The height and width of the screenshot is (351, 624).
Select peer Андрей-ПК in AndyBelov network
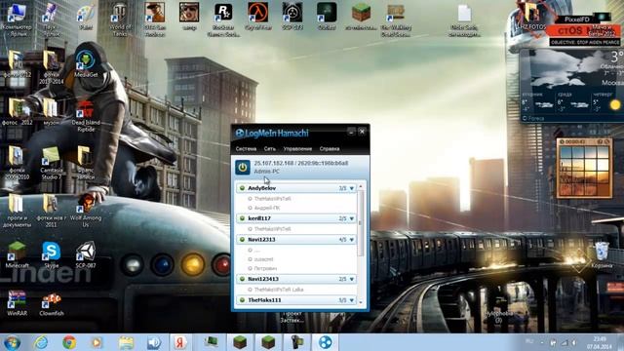click(x=267, y=208)
